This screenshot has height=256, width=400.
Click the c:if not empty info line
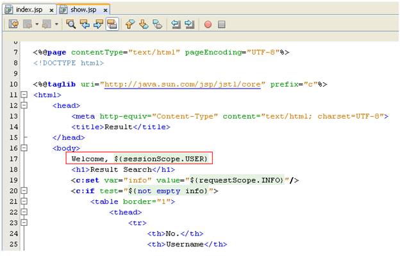pyautogui.click(x=145, y=191)
